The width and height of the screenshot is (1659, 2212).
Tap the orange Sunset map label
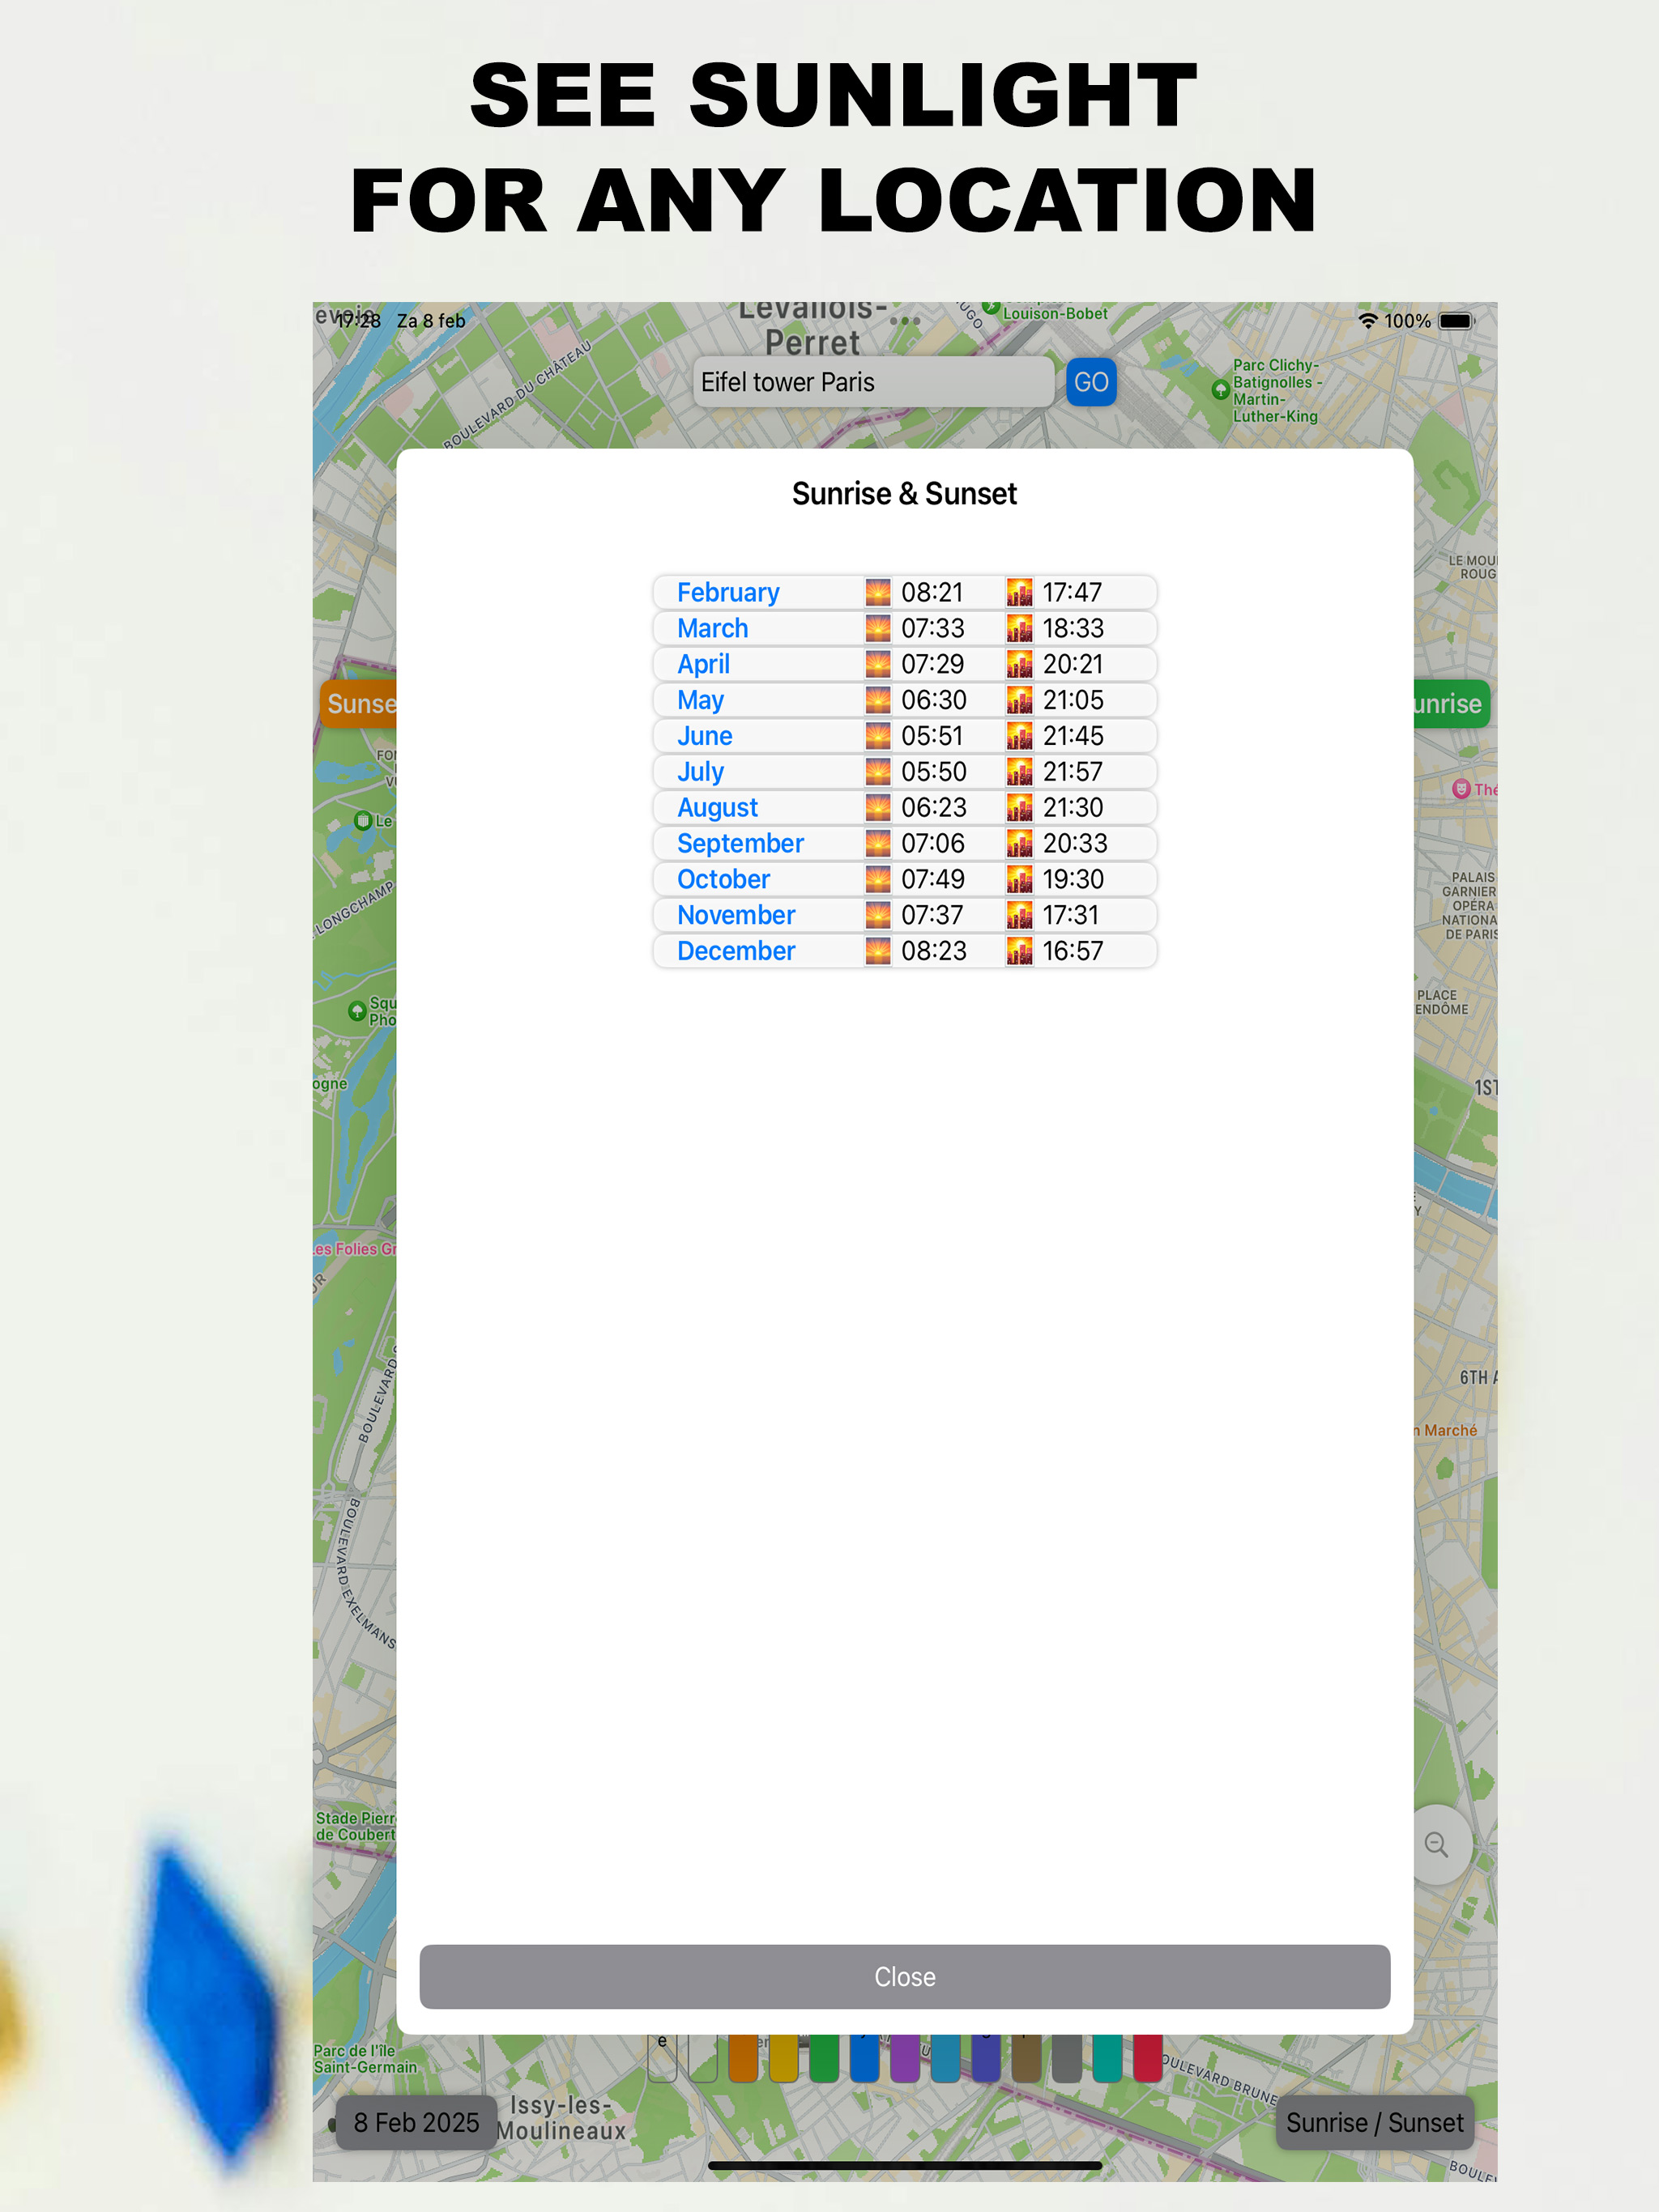[x=359, y=704]
